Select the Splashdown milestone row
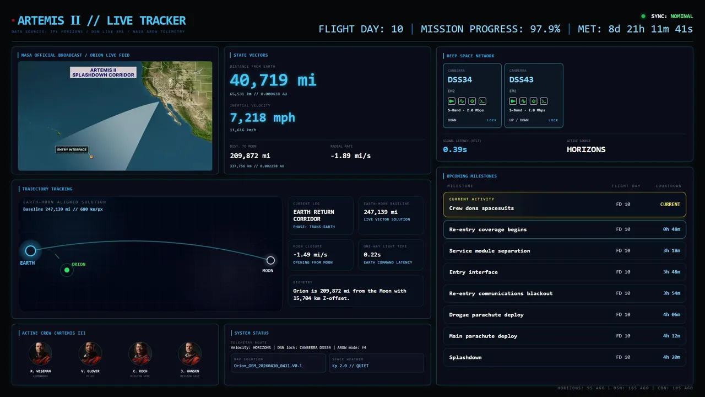The image size is (705, 397). pos(565,357)
